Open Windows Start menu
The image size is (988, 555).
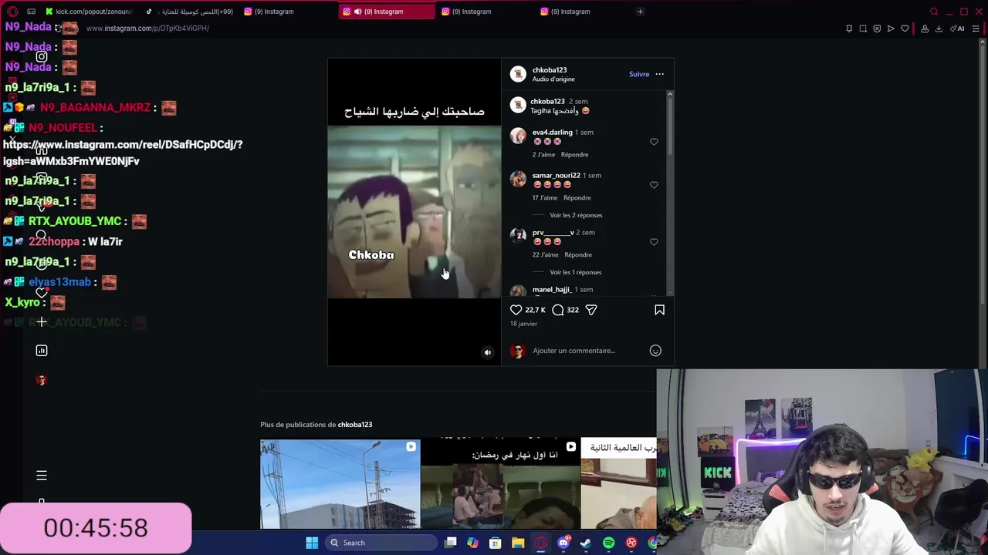(312, 543)
